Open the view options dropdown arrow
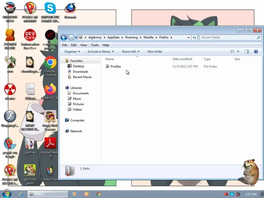Screen dimensions: 264x198 (x=238, y=52)
